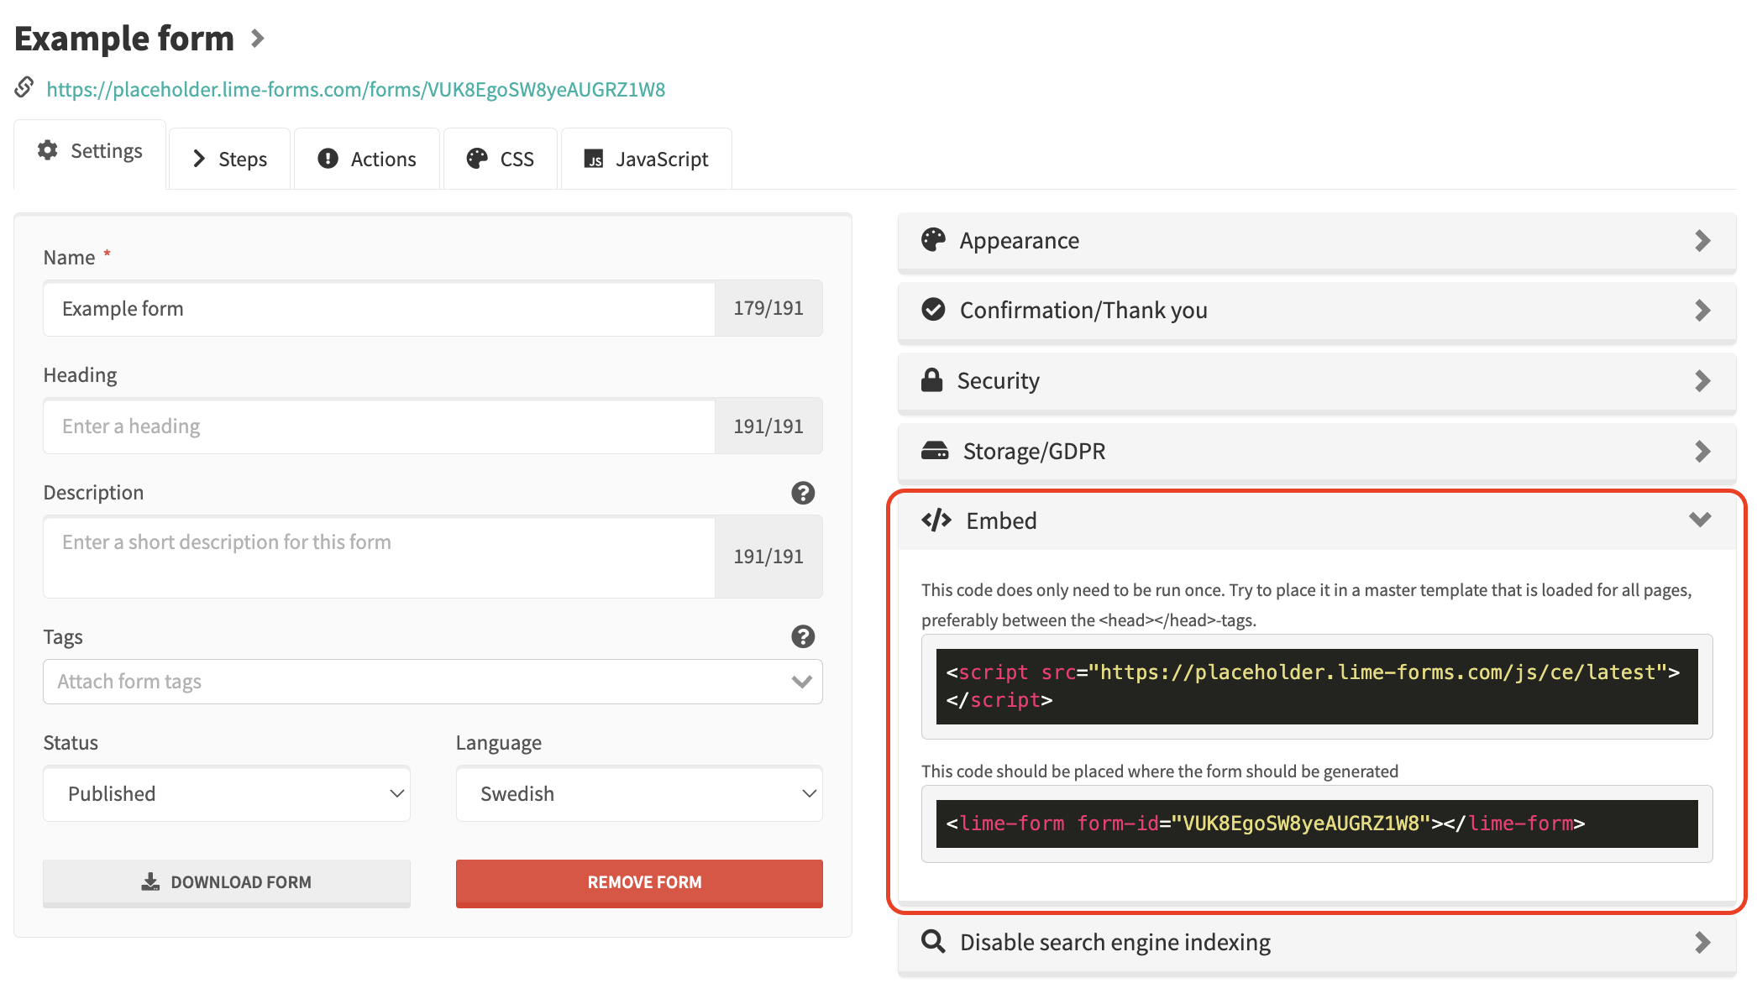Image resolution: width=1757 pixels, height=1004 pixels.
Task: Click the lock icon beside Security
Action: click(932, 380)
